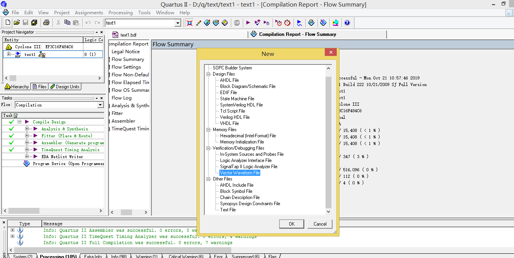Viewport: 514px width, 258px height.
Task: Open Flow Log in the report list
Action: (x=122, y=98)
